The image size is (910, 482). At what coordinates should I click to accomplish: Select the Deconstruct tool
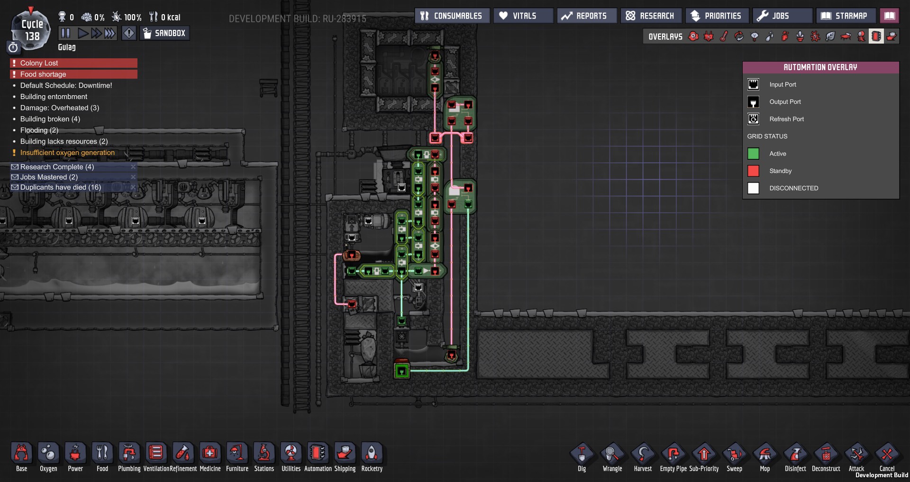pyautogui.click(x=826, y=455)
